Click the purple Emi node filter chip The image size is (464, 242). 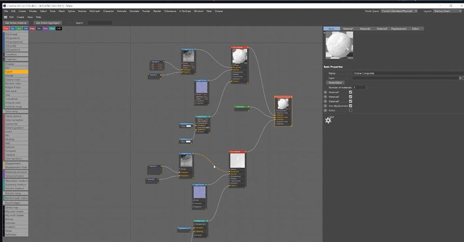(x=45, y=28)
